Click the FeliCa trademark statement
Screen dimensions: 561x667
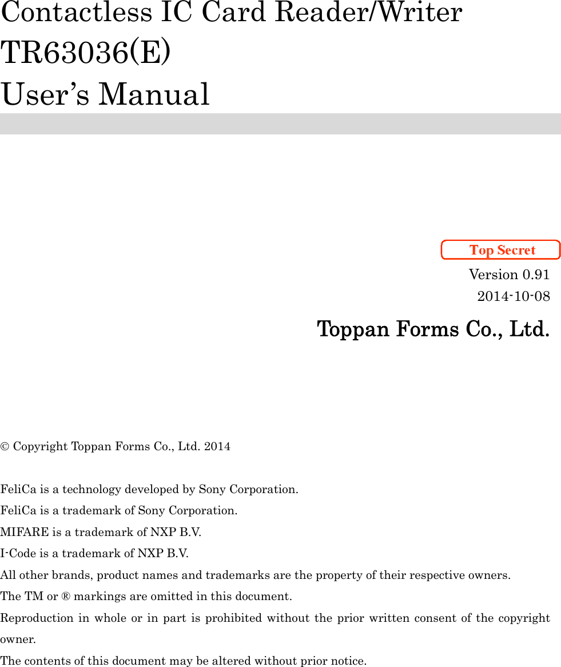point(119,510)
